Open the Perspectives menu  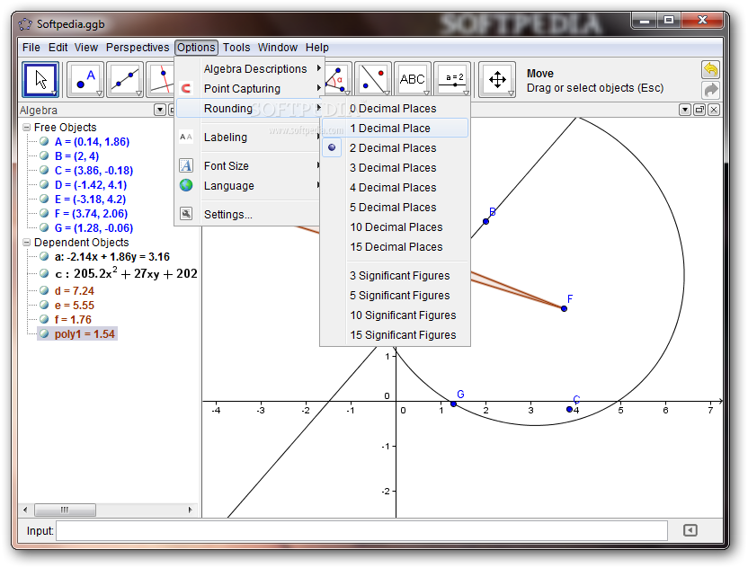click(x=138, y=48)
